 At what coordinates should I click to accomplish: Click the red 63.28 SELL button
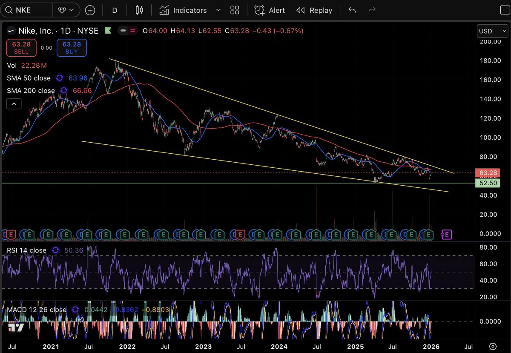(x=21, y=47)
